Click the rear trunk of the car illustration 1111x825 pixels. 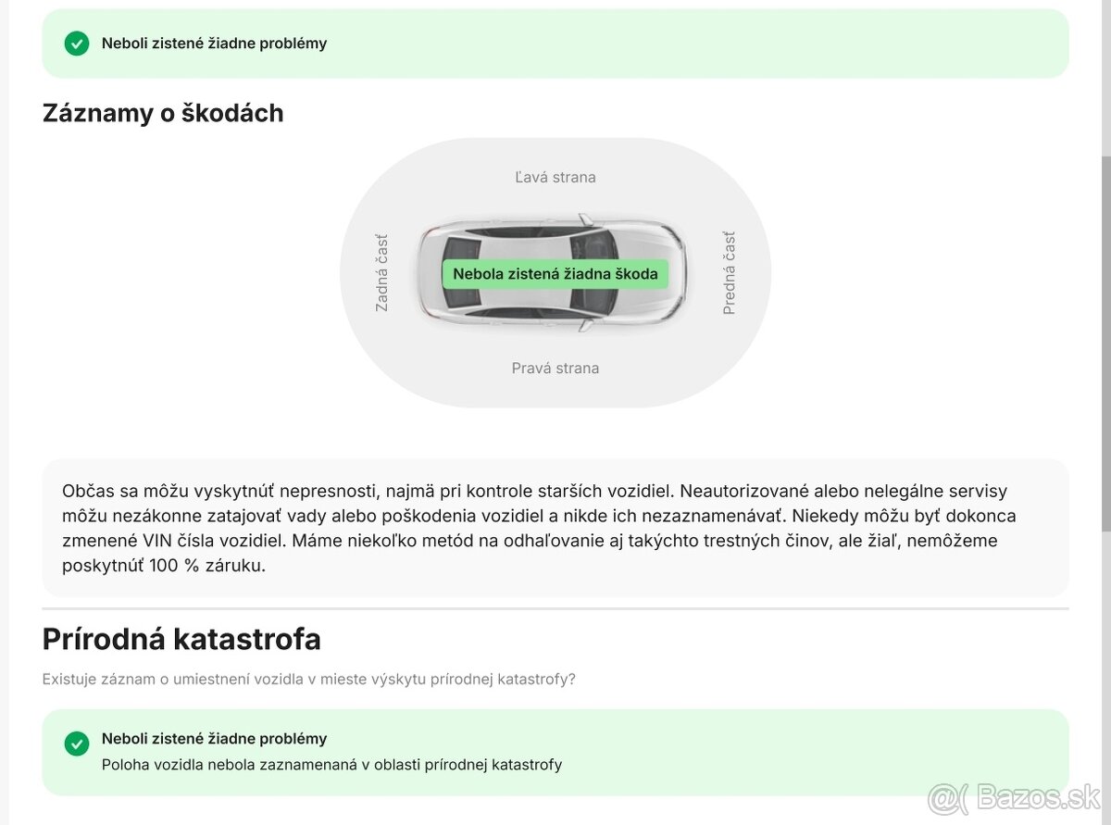429,274
